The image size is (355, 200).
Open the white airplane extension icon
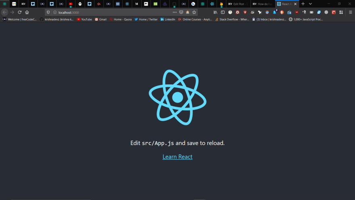[260, 12]
